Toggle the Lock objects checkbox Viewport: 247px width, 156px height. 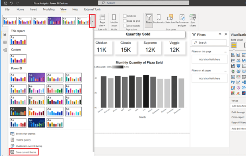(x=125, y=26)
